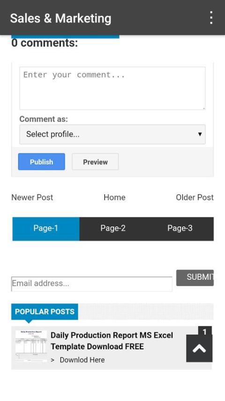The height and width of the screenshot is (401, 225).
Task: Focus the Enter your comment text box
Action: click(112, 88)
